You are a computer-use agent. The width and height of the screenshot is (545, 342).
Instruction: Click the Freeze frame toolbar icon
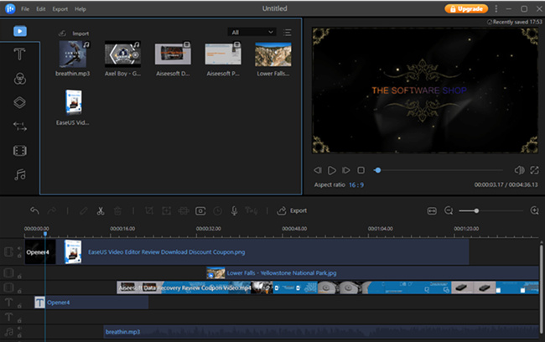[200, 211]
